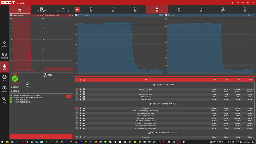The image size is (256, 144).
Task: Click the AVX2 flask test option
Action: pos(28,84)
